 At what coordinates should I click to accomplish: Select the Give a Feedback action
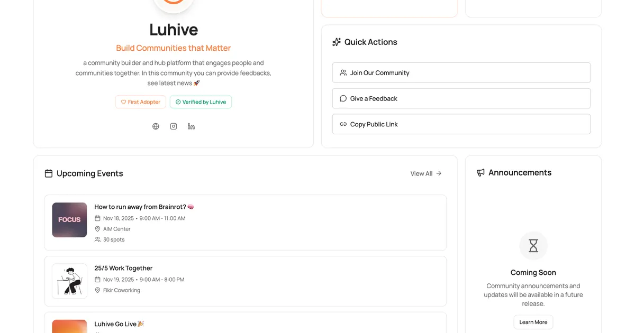tap(461, 98)
